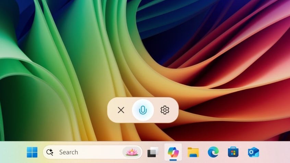Viewport: 290px width, 163px height.
Task: Open voice bar settings gear
Action: [165, 110]
